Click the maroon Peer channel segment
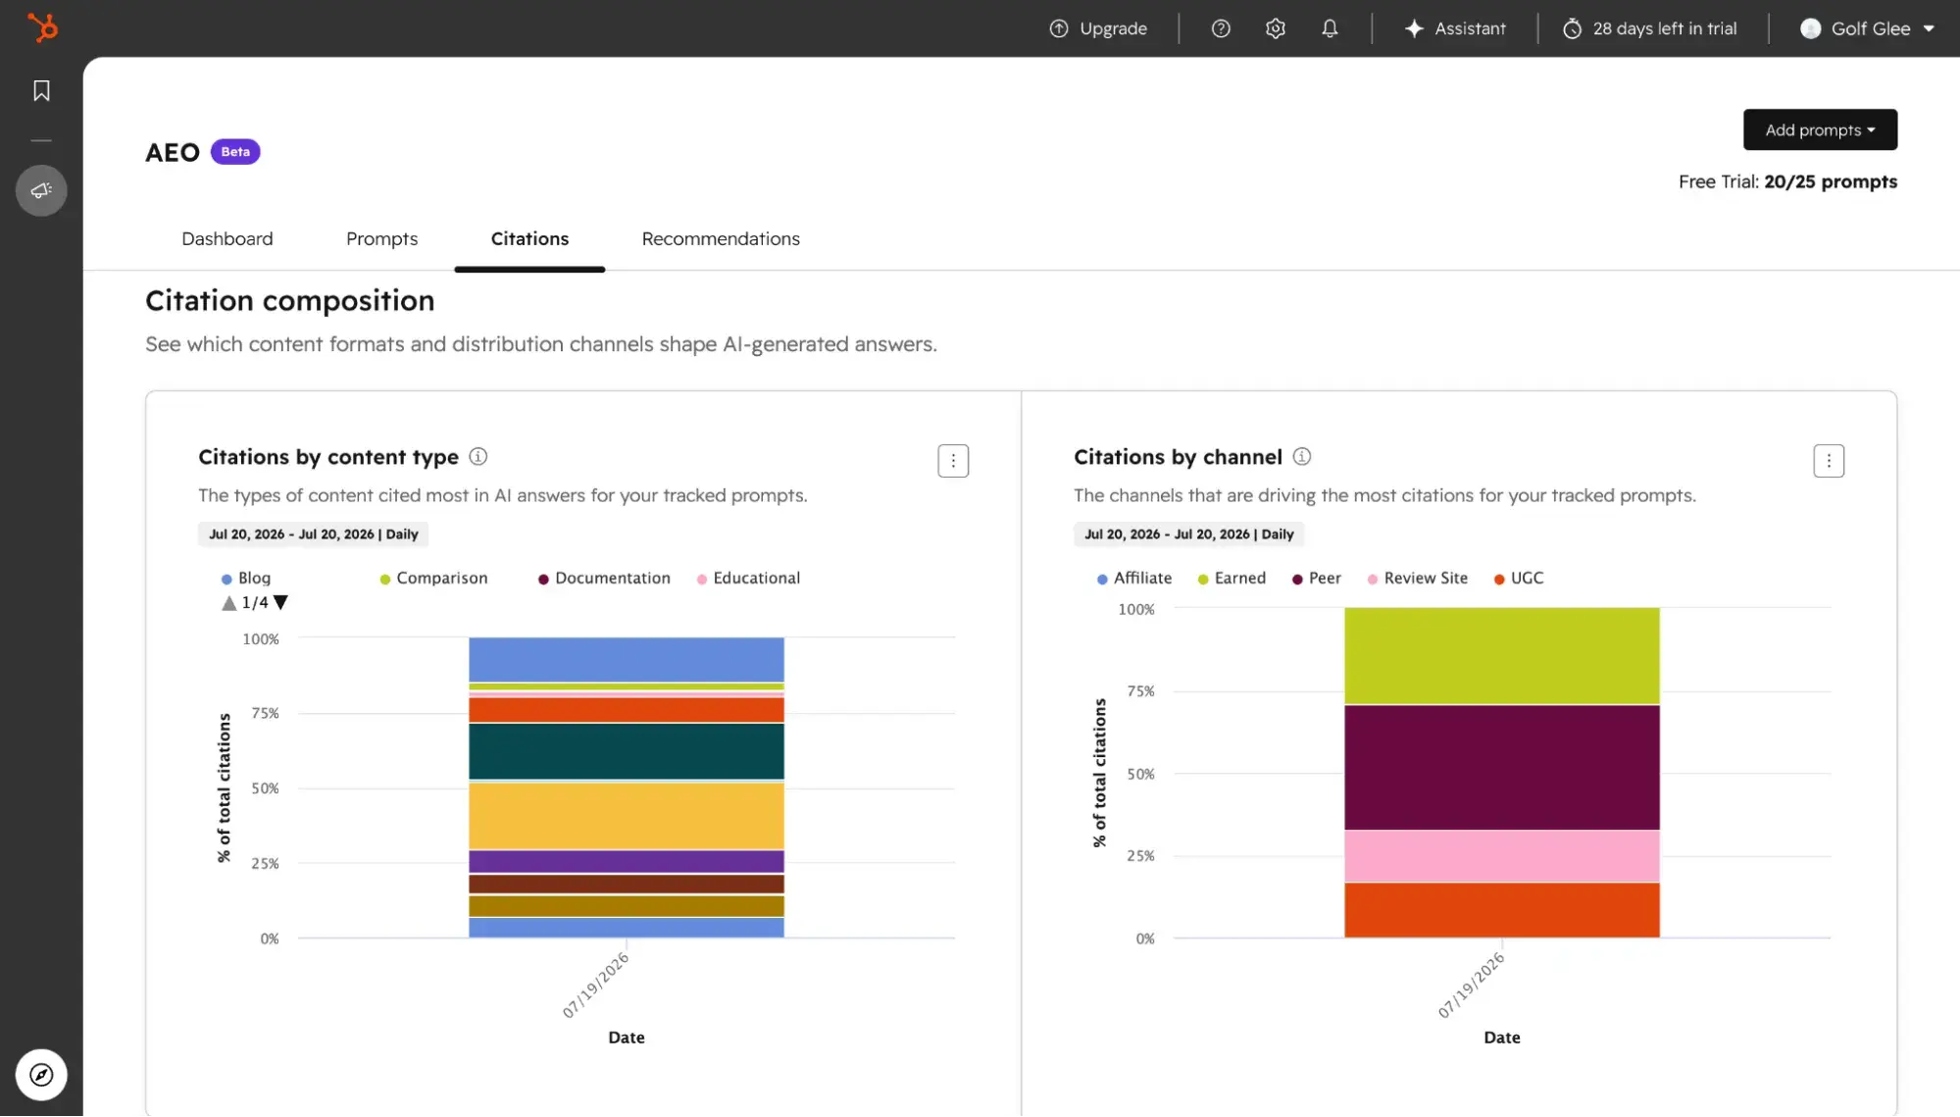The height and width of the screenshot is (1117, 1960). click(1501, 767)
